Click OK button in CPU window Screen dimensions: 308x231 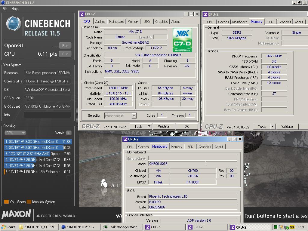[186, 126]
